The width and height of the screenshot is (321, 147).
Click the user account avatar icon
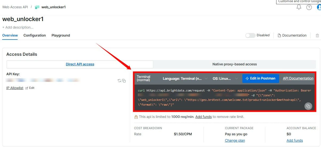pos(319,7)
